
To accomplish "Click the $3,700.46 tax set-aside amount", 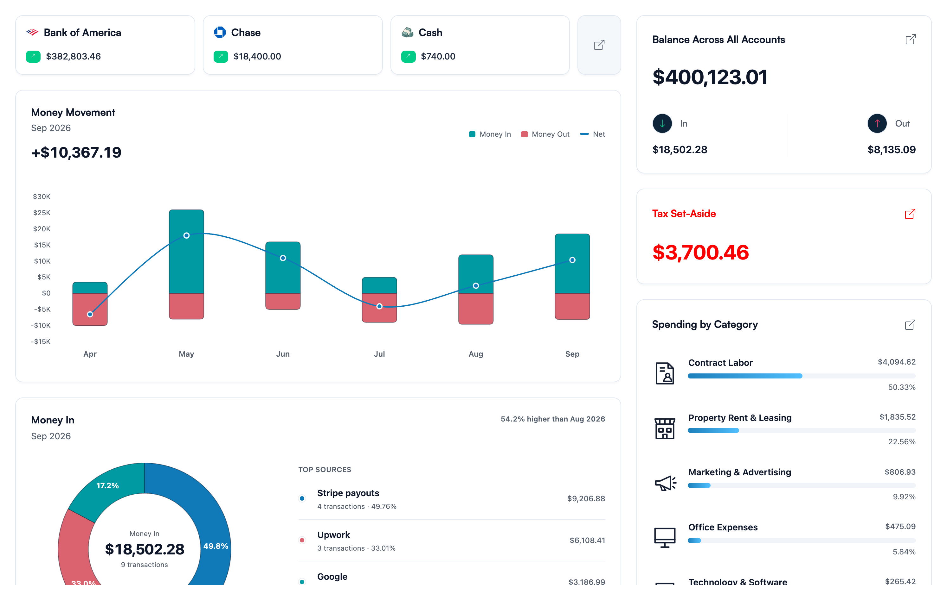I will 700,252.
